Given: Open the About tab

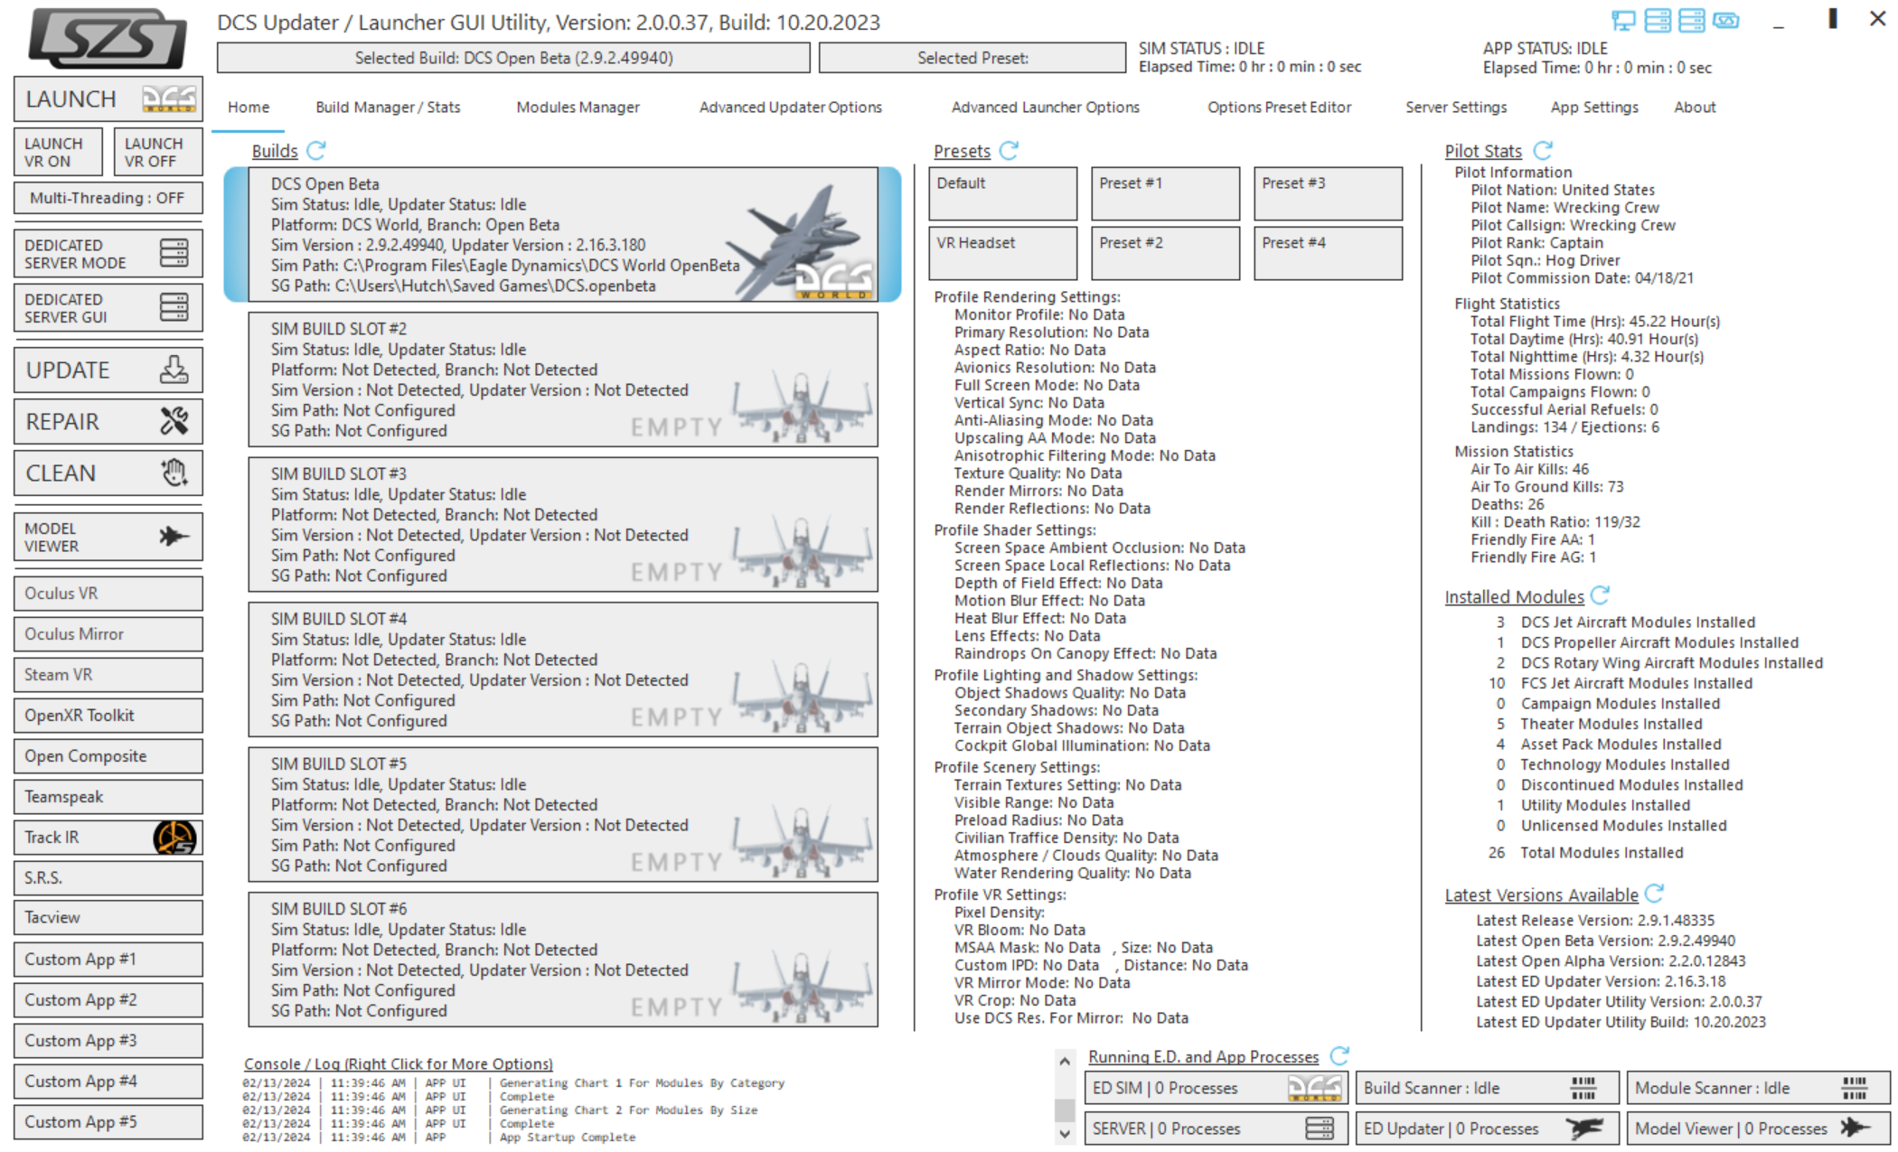Looking at the screenshot, I should pyautogui.click(x=1695, y=108).
